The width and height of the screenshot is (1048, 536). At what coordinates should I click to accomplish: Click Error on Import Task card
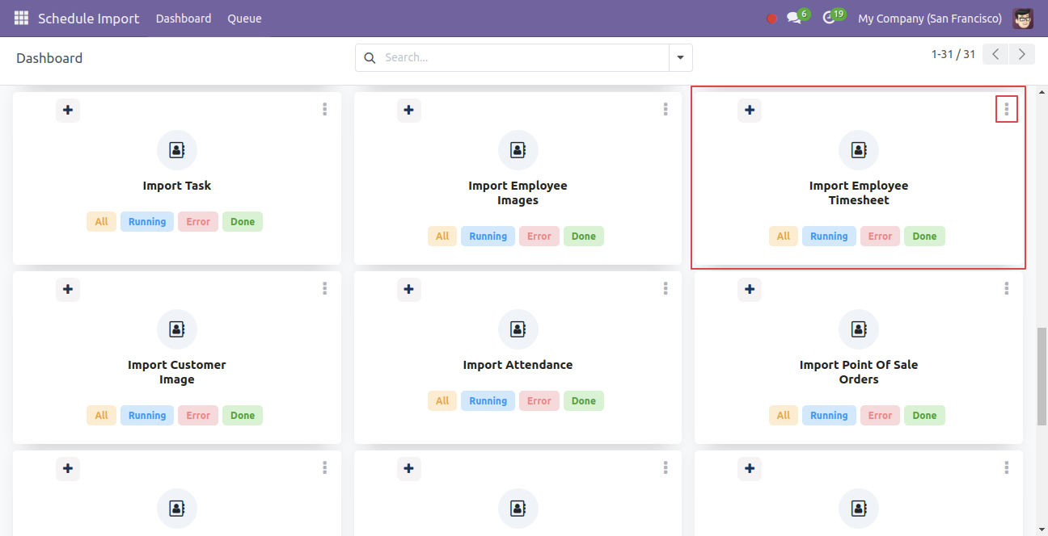point(198,222)
